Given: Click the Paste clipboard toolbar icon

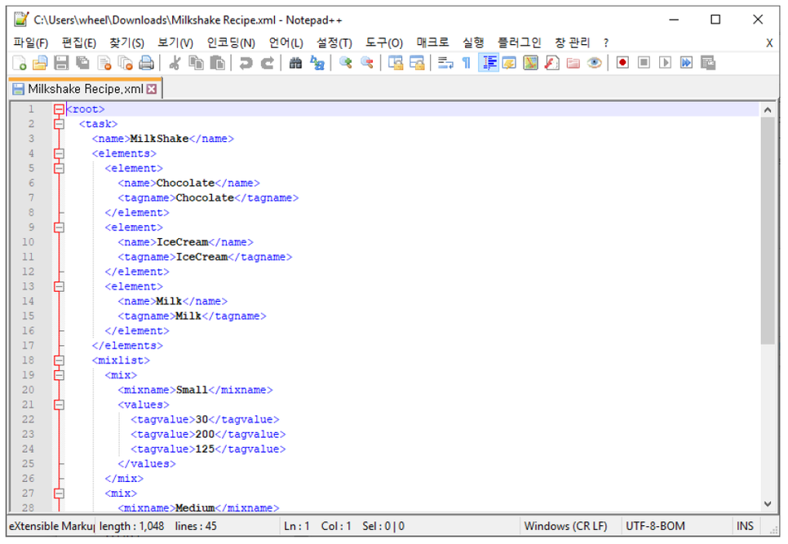Looking at the screenshot, I should (x=218, y=63).
